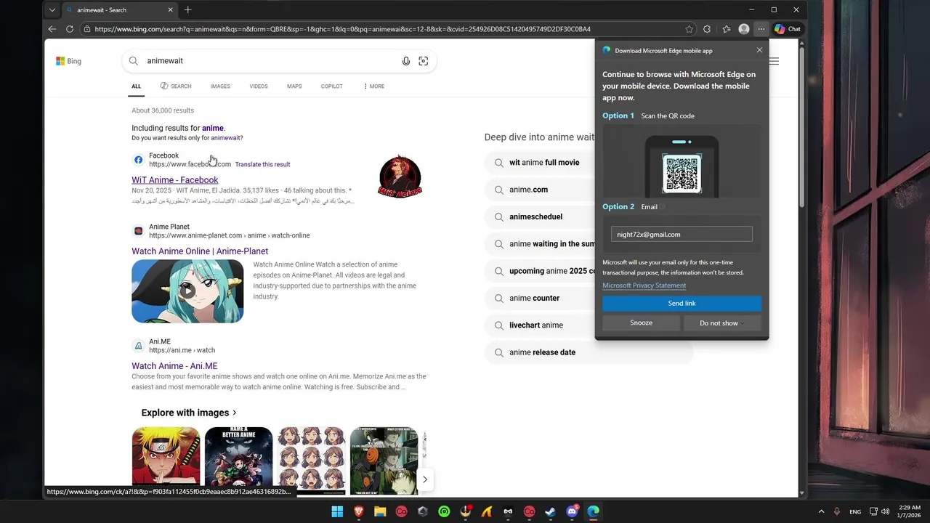This screenshot has width=930, height=523.
Task: Switch to the MAPS tab
Action: (294, 86)
